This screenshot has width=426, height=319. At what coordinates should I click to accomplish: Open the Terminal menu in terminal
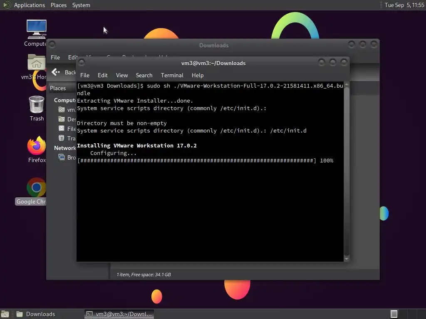172,76
